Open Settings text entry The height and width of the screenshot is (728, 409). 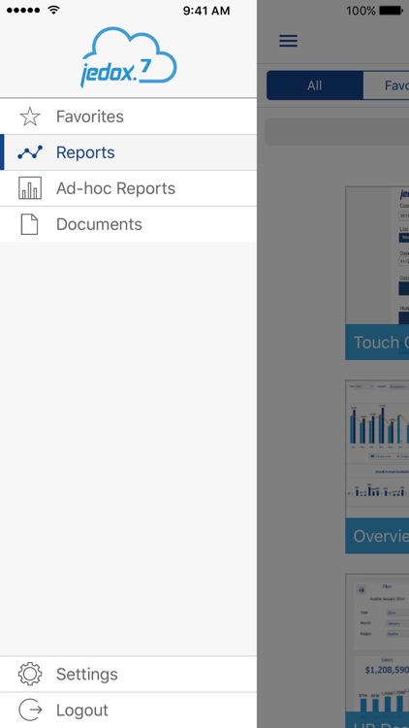point(86,675)
